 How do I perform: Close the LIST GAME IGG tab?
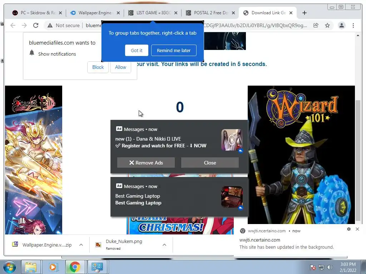pos(176,13)
